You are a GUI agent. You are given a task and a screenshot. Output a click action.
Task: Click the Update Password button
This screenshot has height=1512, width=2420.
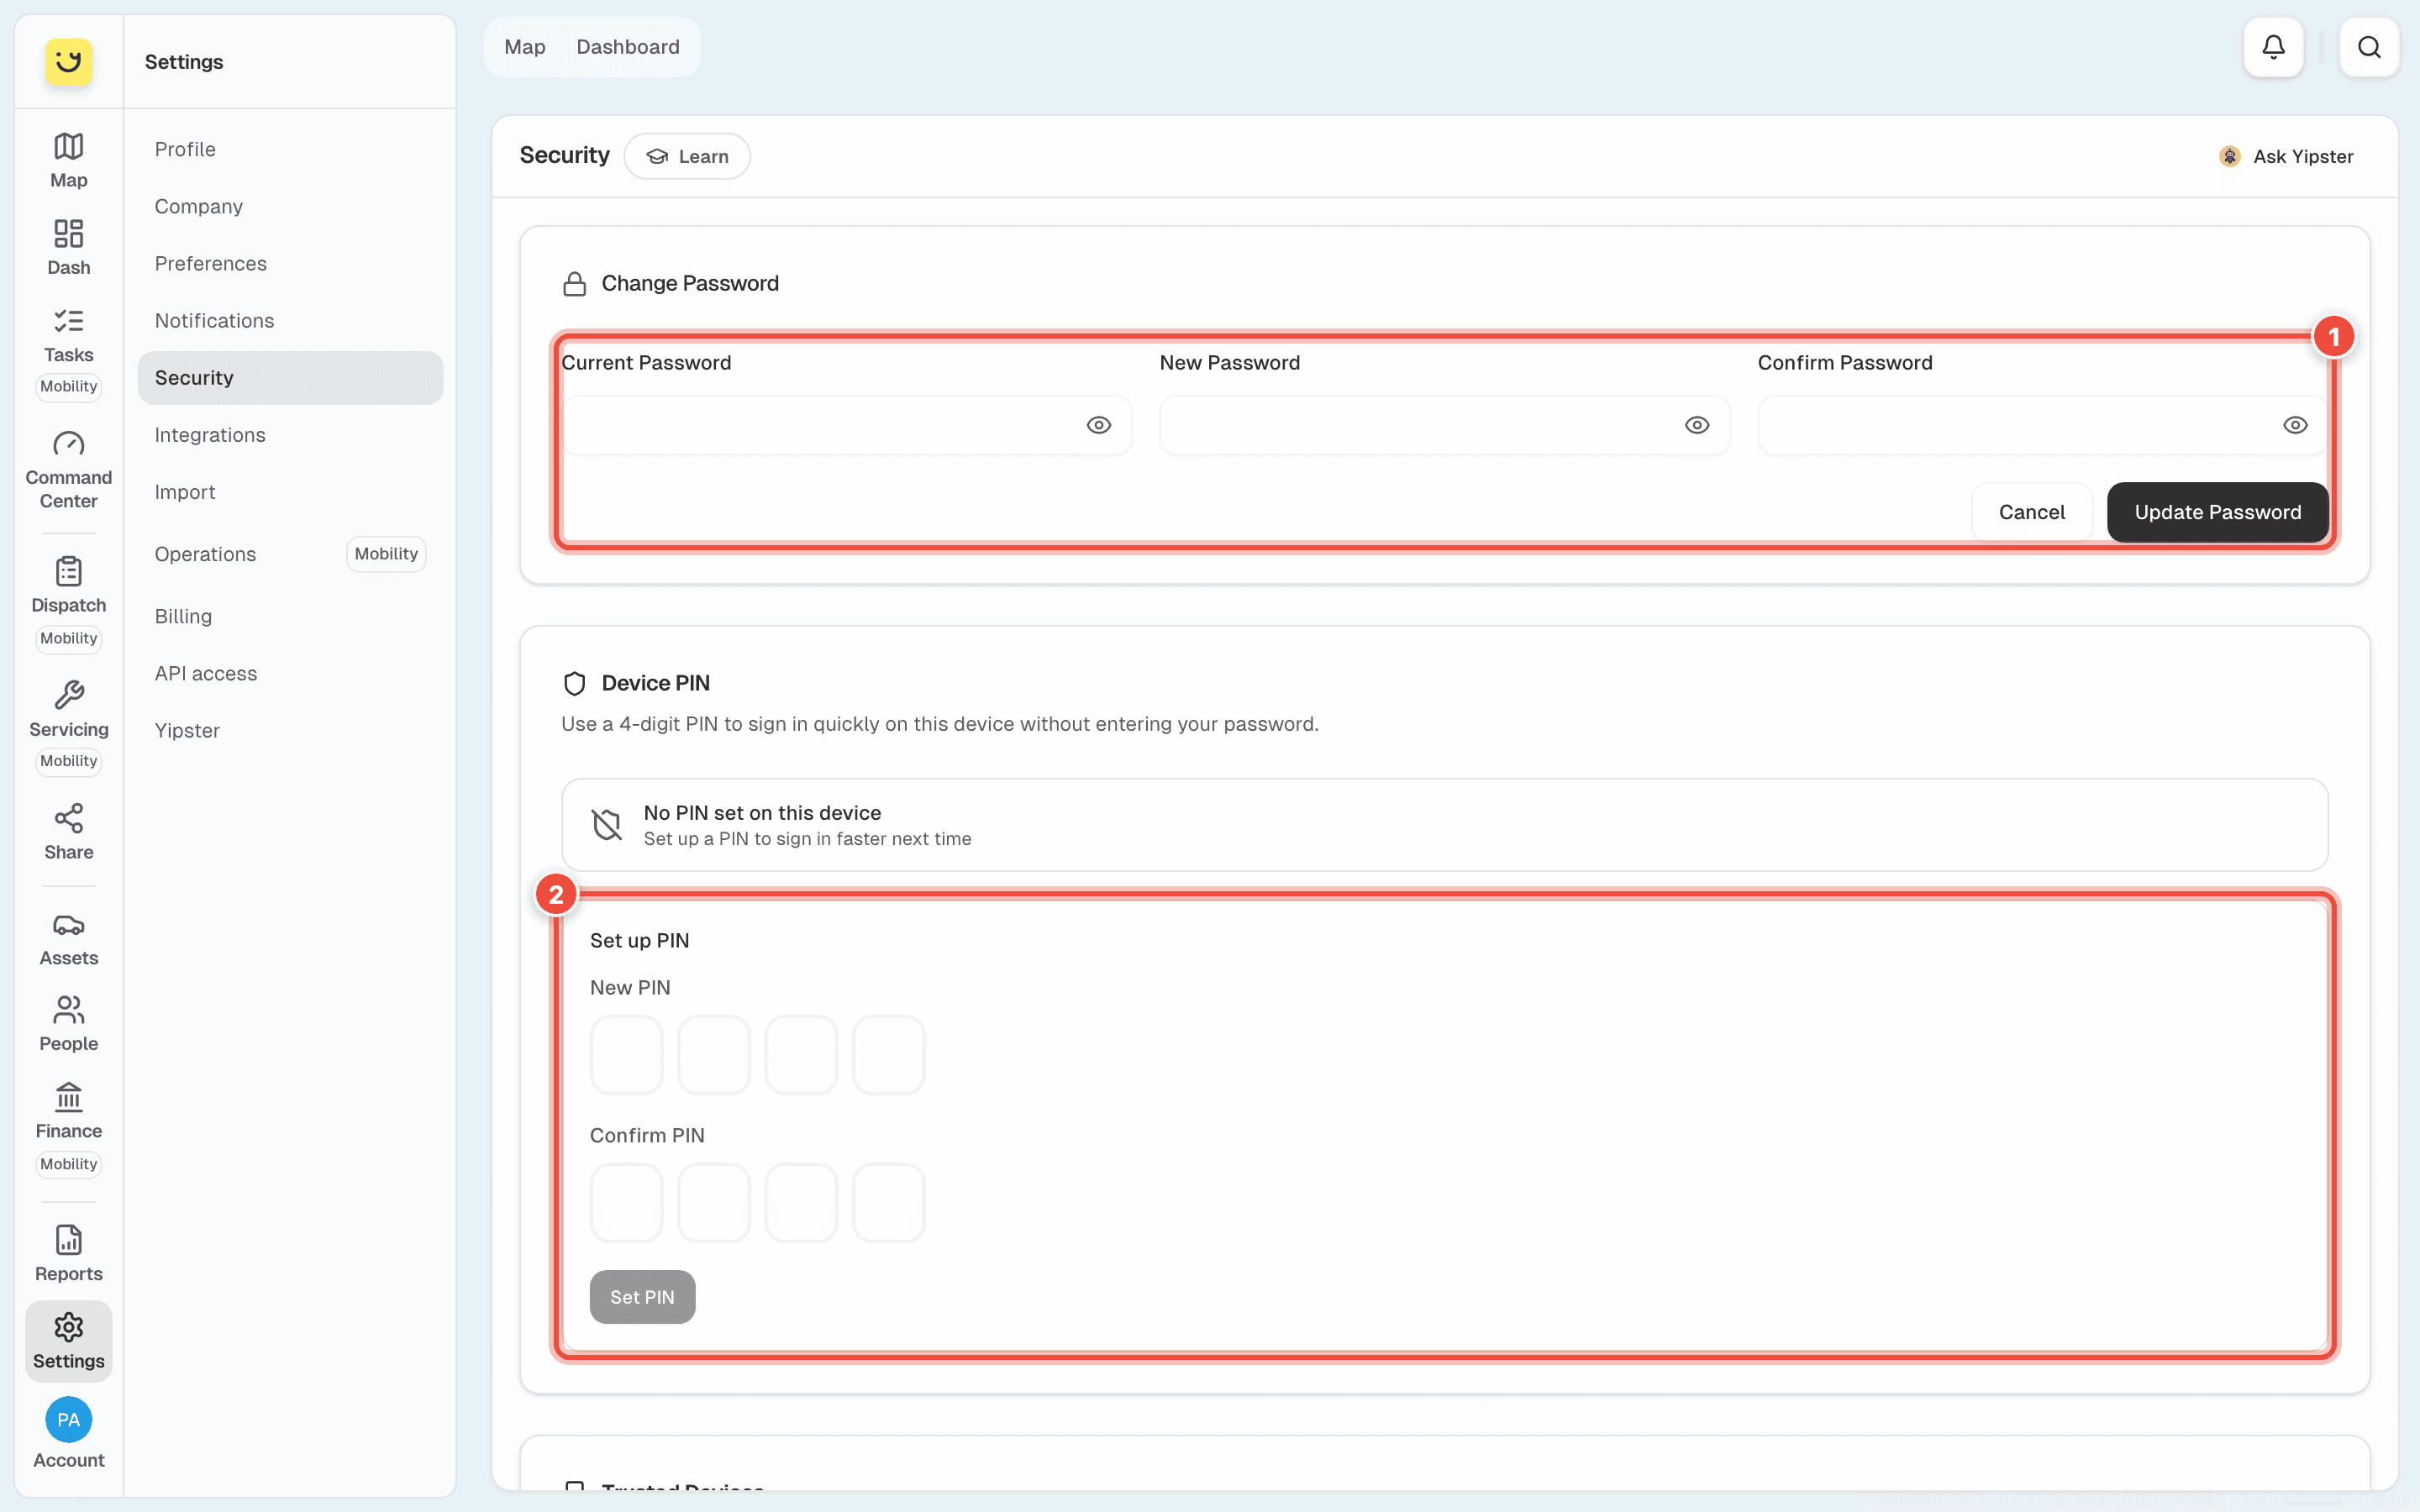2217,512
